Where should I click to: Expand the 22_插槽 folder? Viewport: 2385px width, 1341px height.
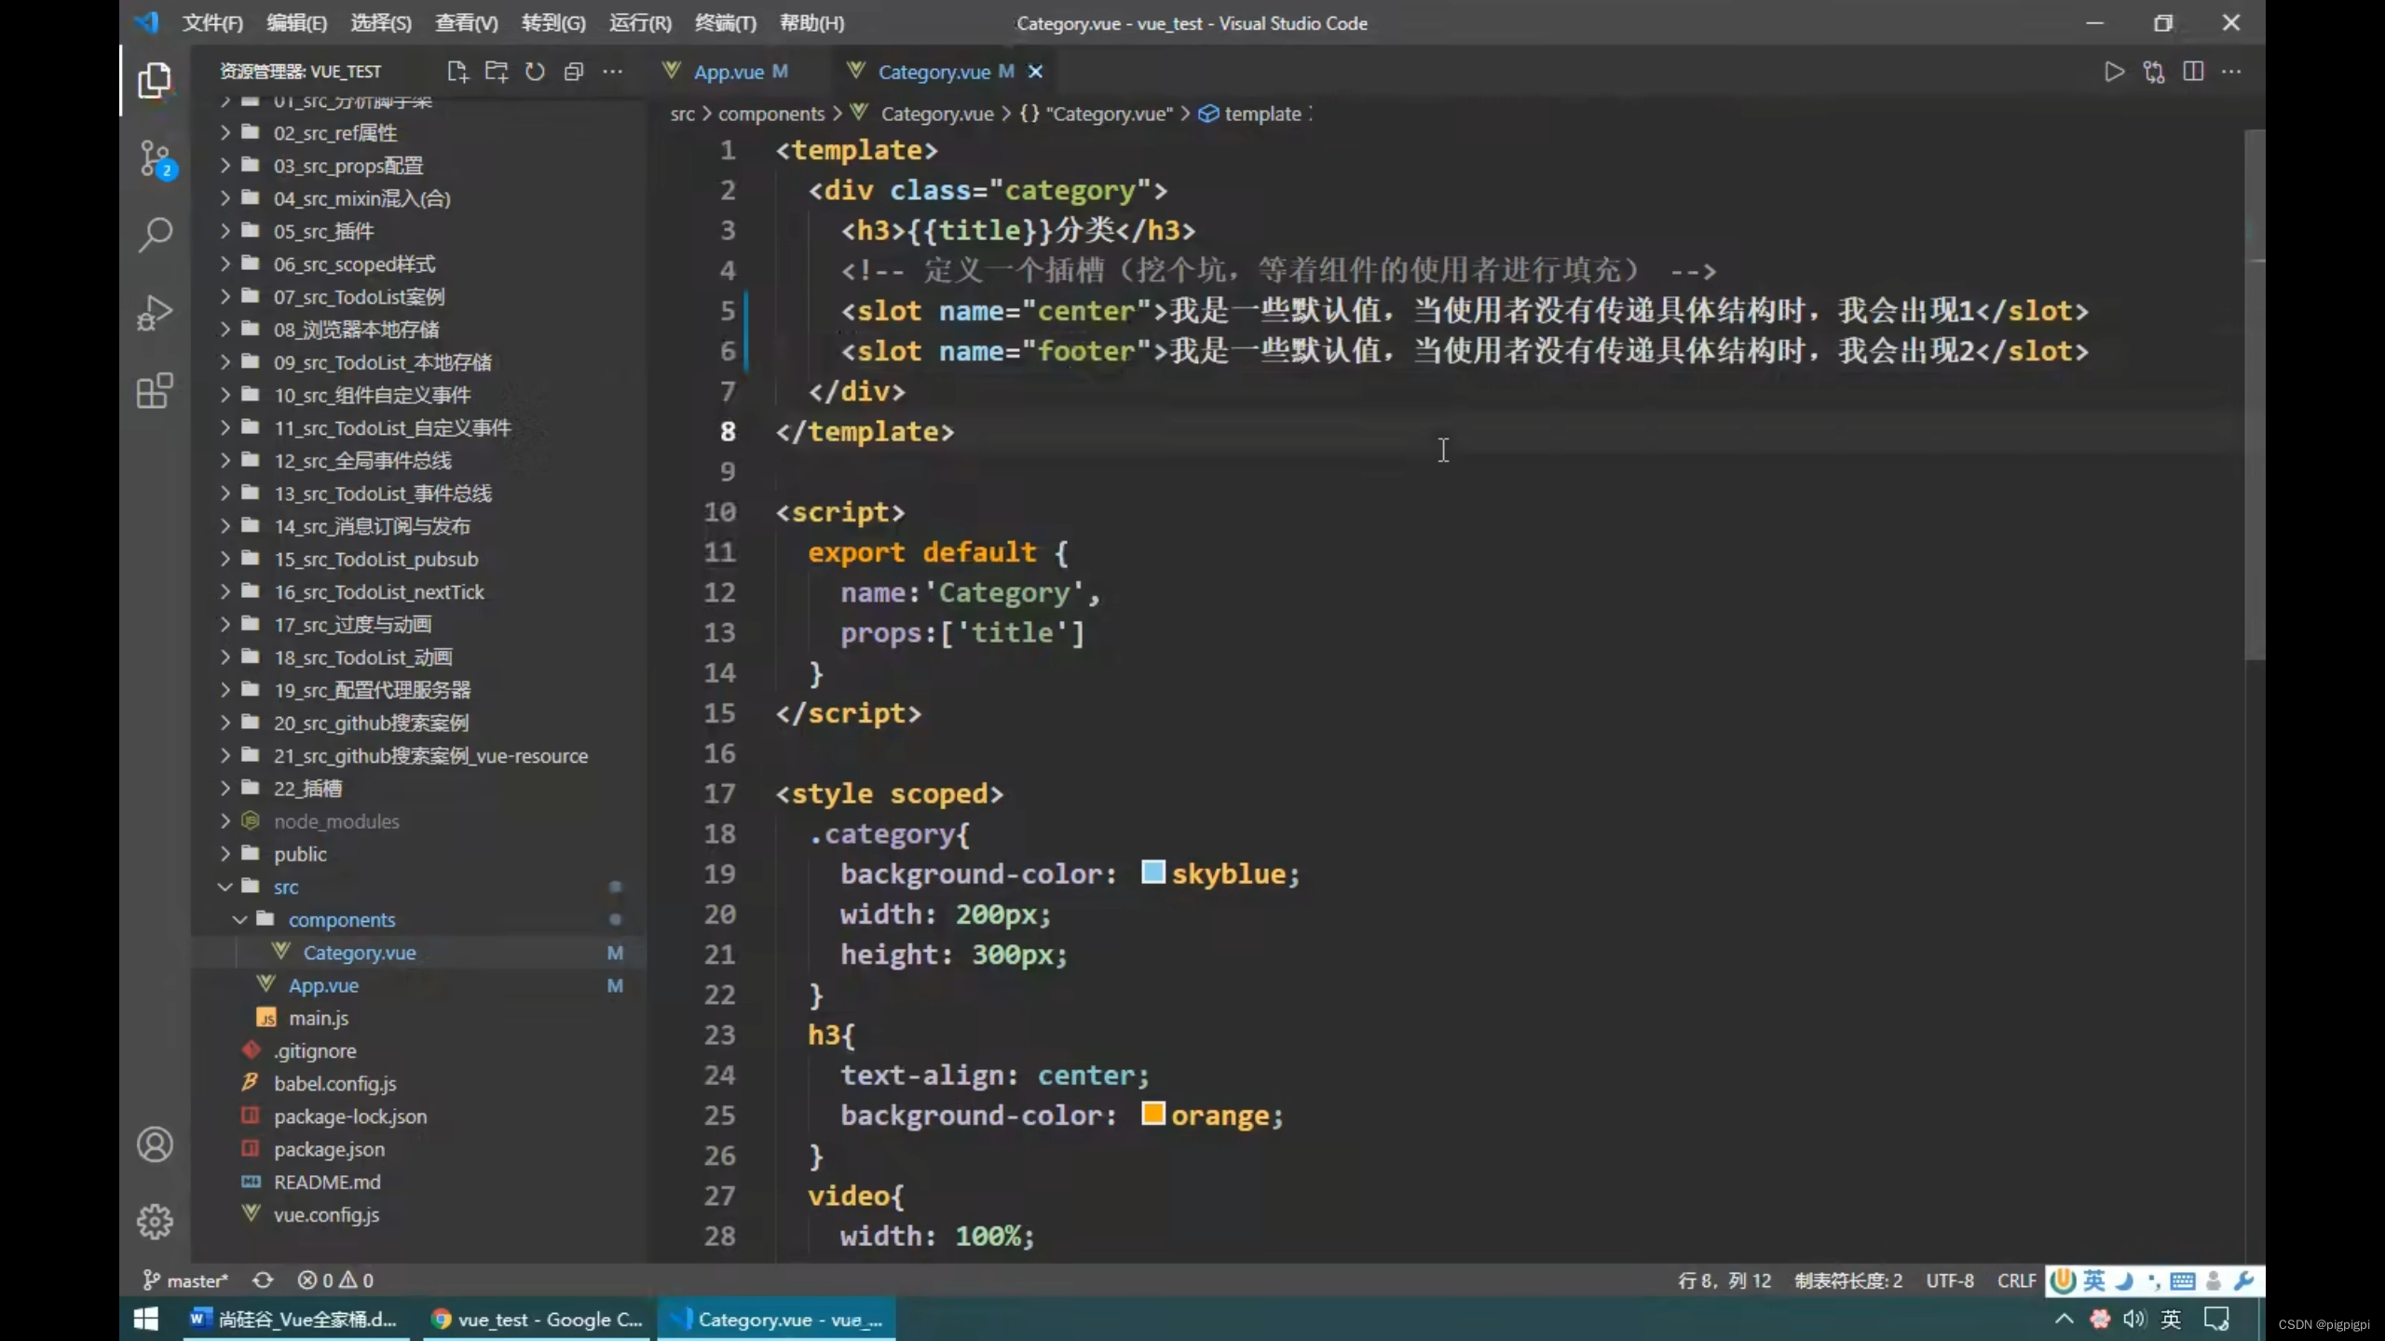418,789
